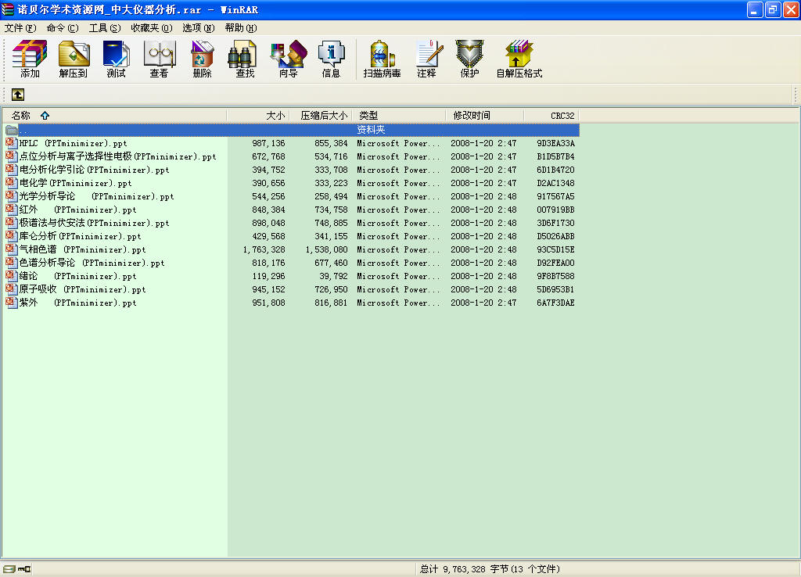Click the PPT icon of 绪论 file
The image size is (801, 577).
[11, 276]
